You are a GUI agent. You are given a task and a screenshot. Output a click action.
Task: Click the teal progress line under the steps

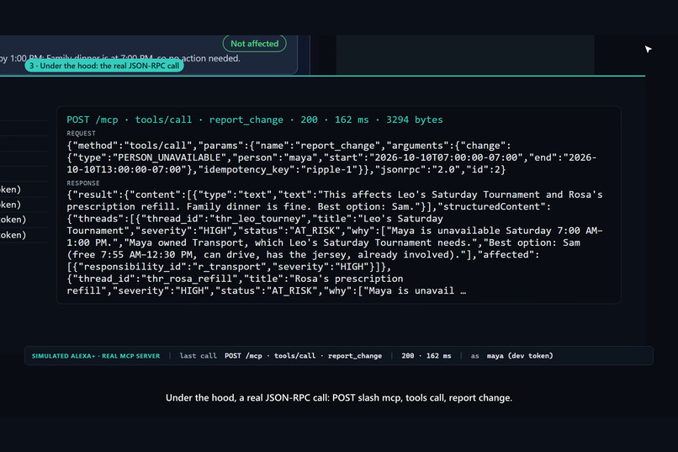tap(322, 76)
